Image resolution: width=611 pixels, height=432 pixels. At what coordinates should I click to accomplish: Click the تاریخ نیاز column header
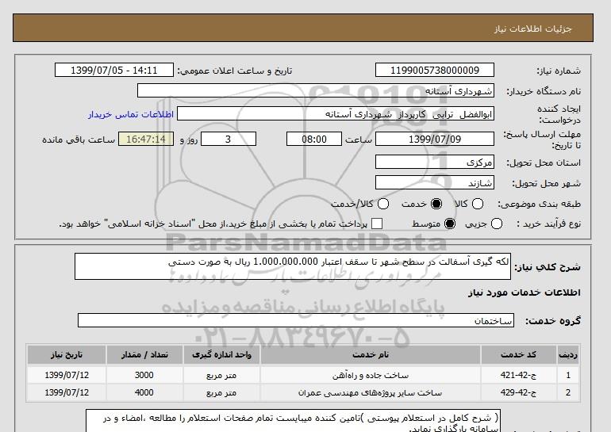[x=66, y=354]
